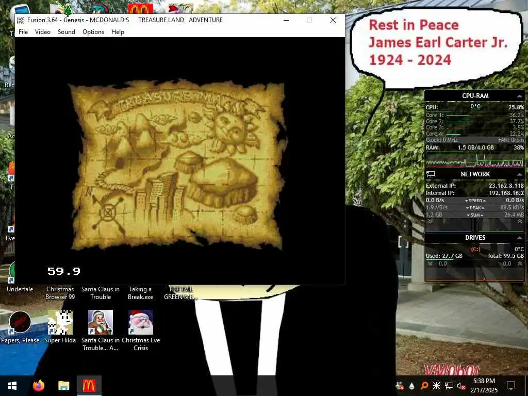
Task: Open Firefox from the taskbar
Action: 38,386
